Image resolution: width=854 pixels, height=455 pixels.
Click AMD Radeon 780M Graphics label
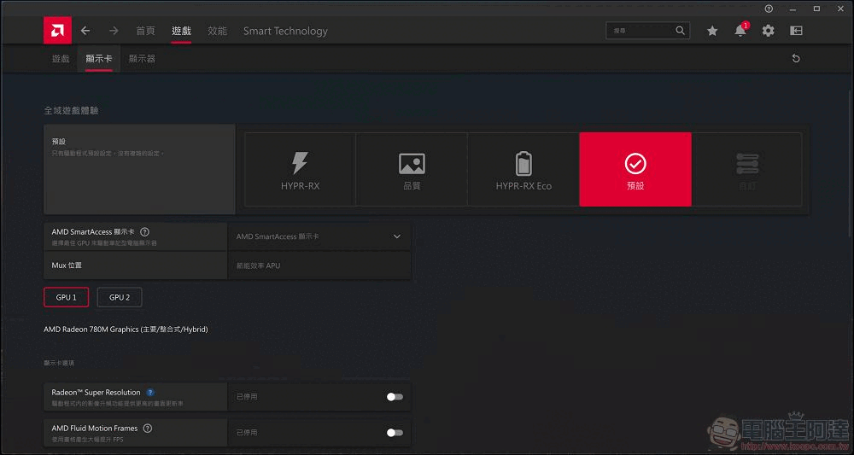click(126, 330)
